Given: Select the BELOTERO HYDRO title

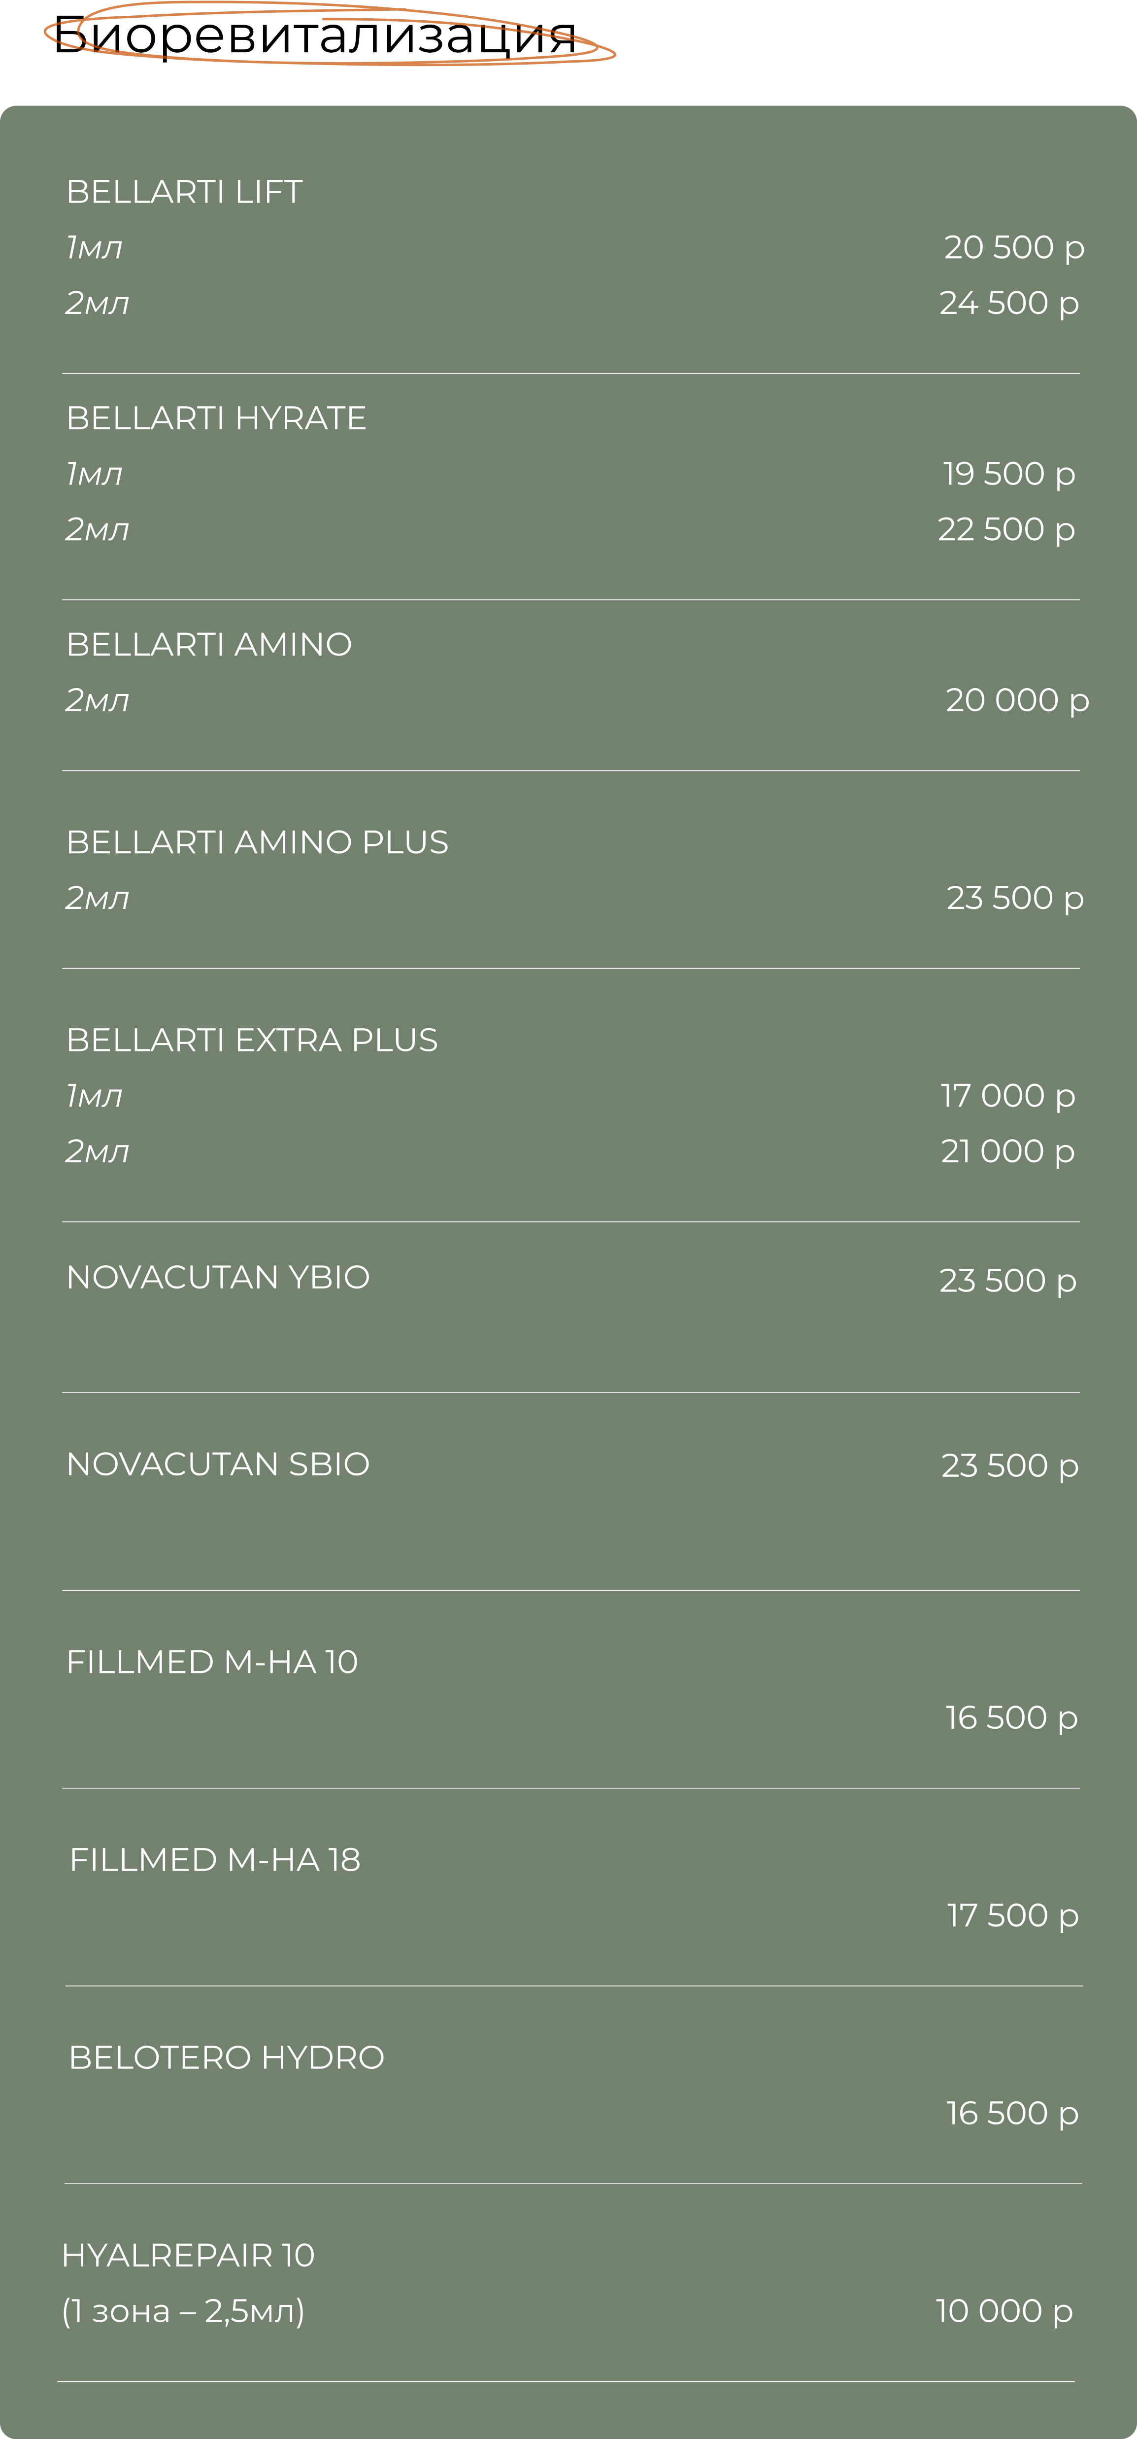Looking at the screenshot, I should pyautogui.click(x=227, y=2058).
